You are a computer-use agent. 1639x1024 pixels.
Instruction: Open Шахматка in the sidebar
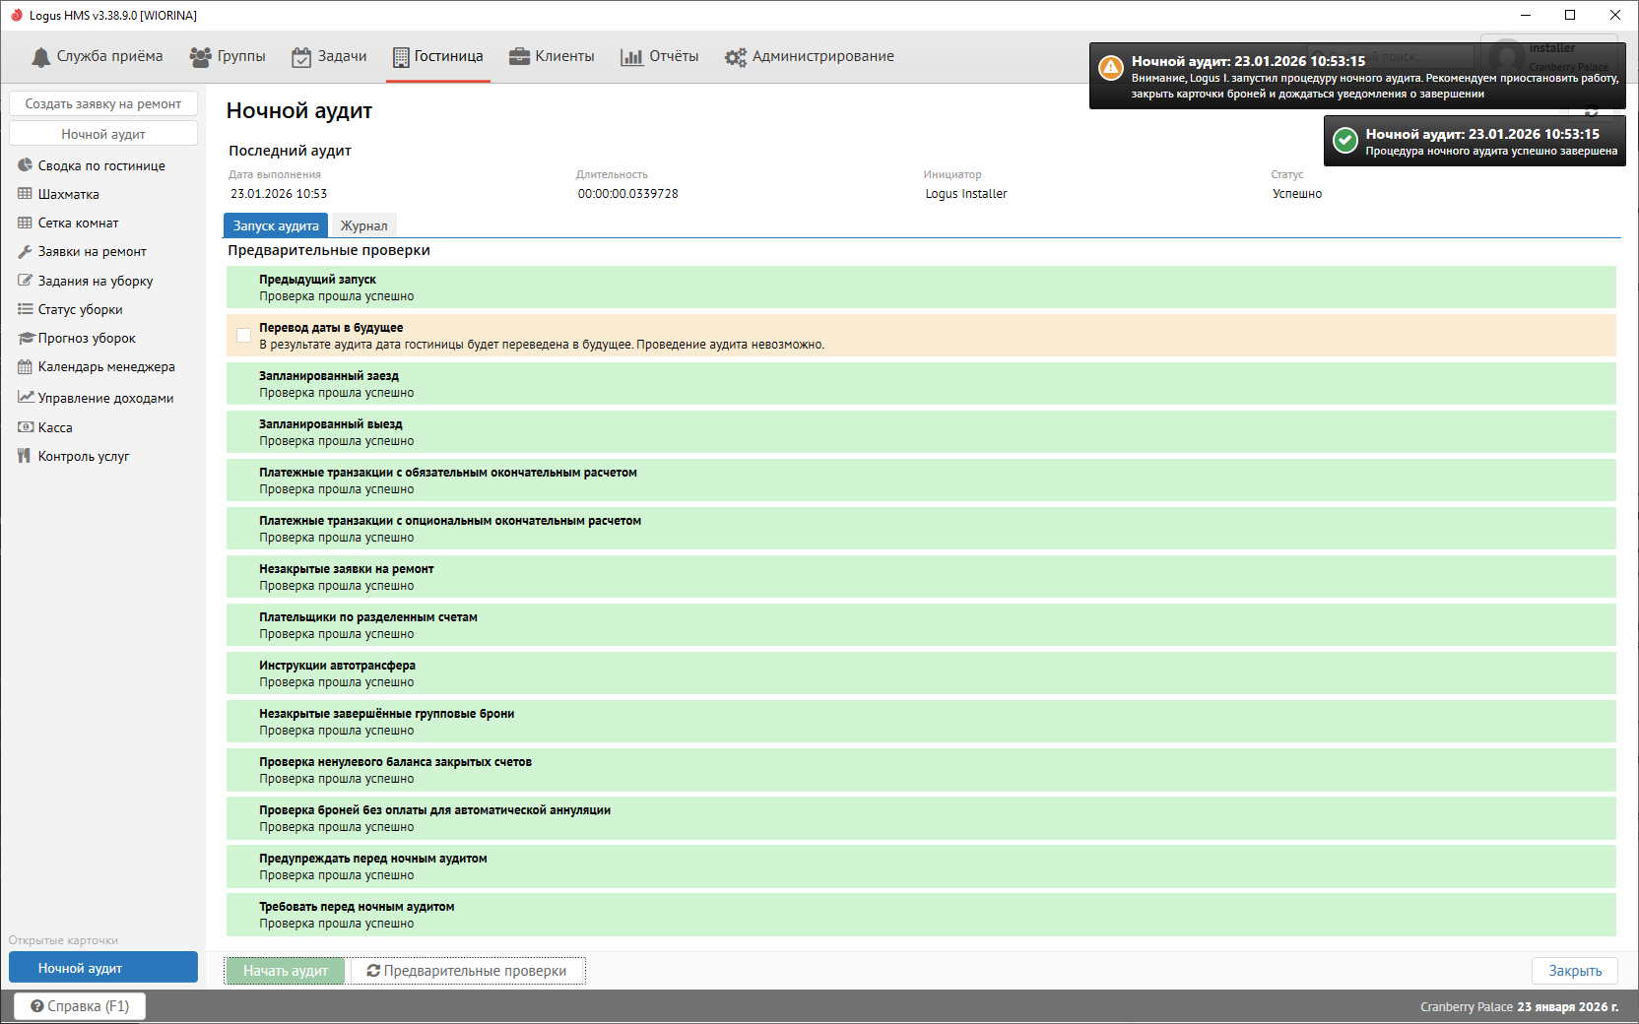(68, 195)
